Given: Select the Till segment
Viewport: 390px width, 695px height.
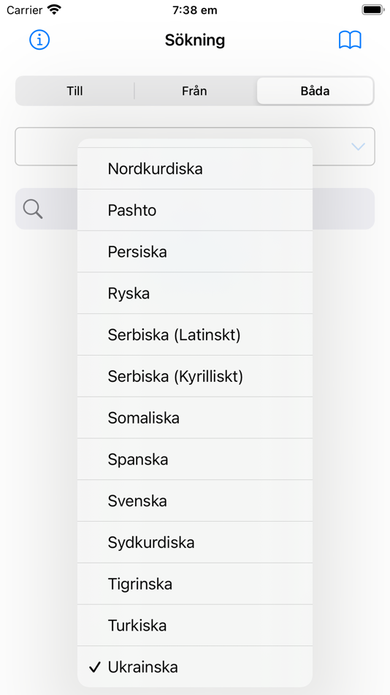Looking at the screenshot, I should (x=74, y=91).
